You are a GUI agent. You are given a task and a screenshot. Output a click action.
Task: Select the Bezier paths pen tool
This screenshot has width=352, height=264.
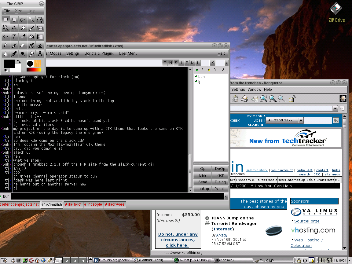[x=40, y=20]
